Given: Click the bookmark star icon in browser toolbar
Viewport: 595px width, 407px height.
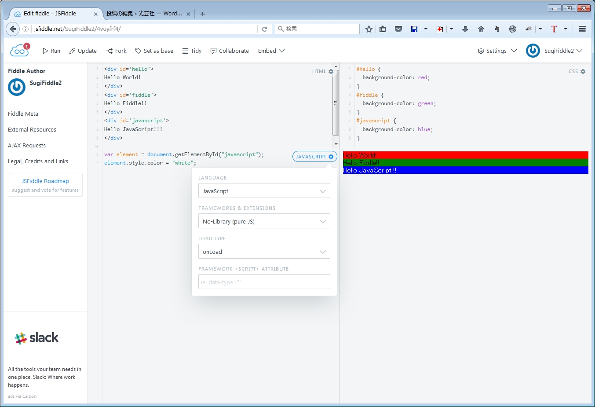Looking at the screenshot, I should click(x=369, y=29).
